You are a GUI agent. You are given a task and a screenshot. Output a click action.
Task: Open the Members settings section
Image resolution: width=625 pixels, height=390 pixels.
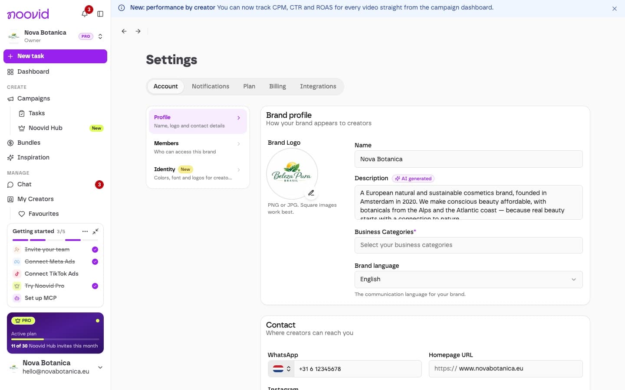[198, 147]
